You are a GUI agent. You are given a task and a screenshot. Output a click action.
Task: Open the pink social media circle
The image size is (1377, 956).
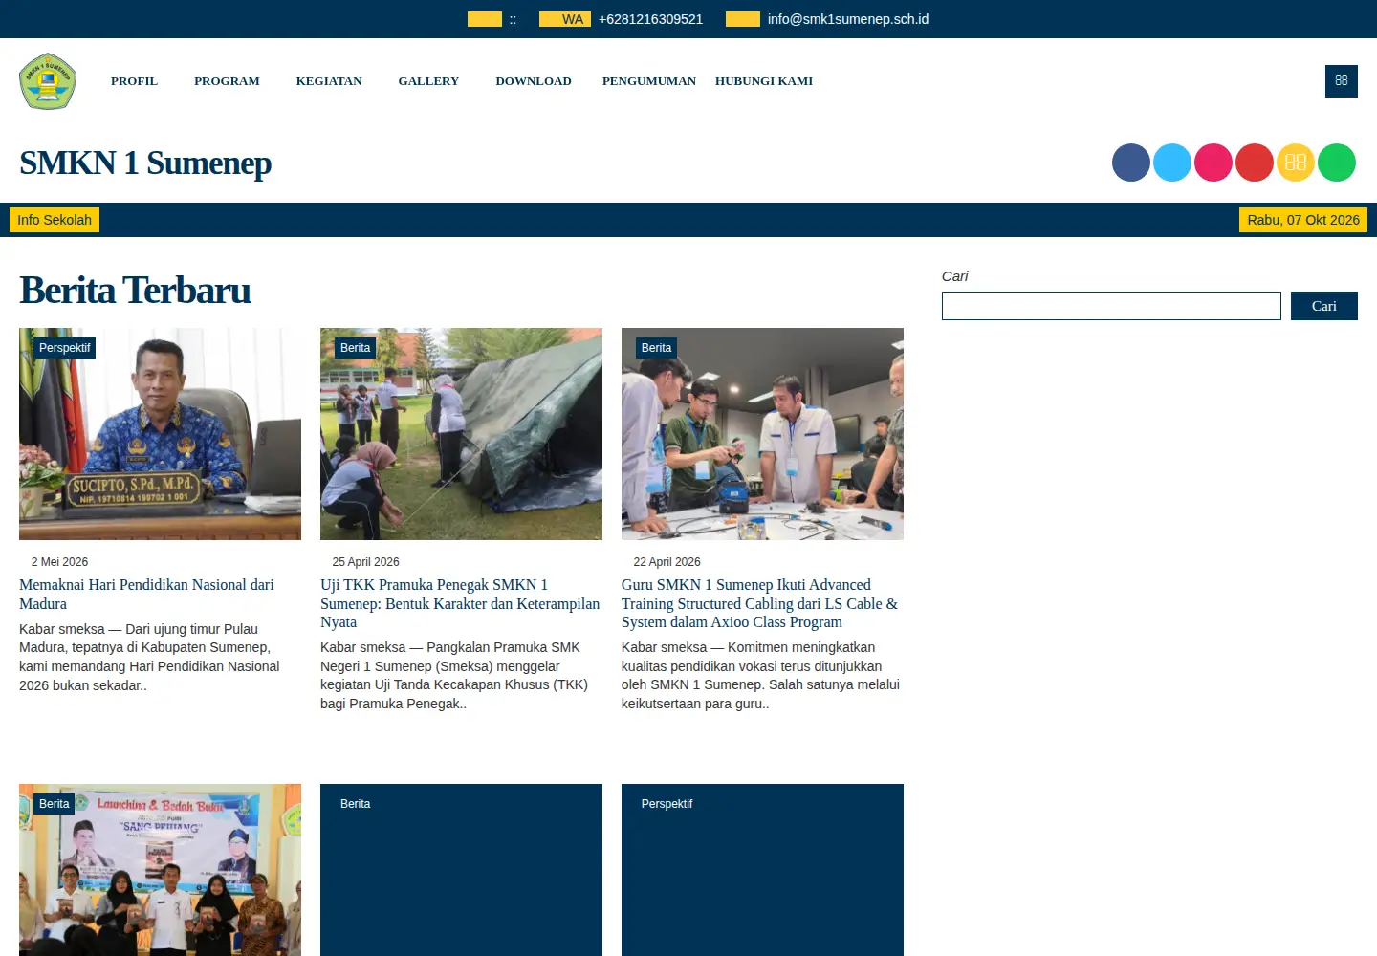tap(1213, 163)
